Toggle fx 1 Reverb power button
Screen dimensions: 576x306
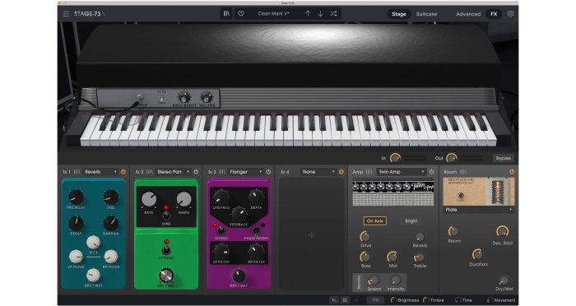click(x=123, y=172)
